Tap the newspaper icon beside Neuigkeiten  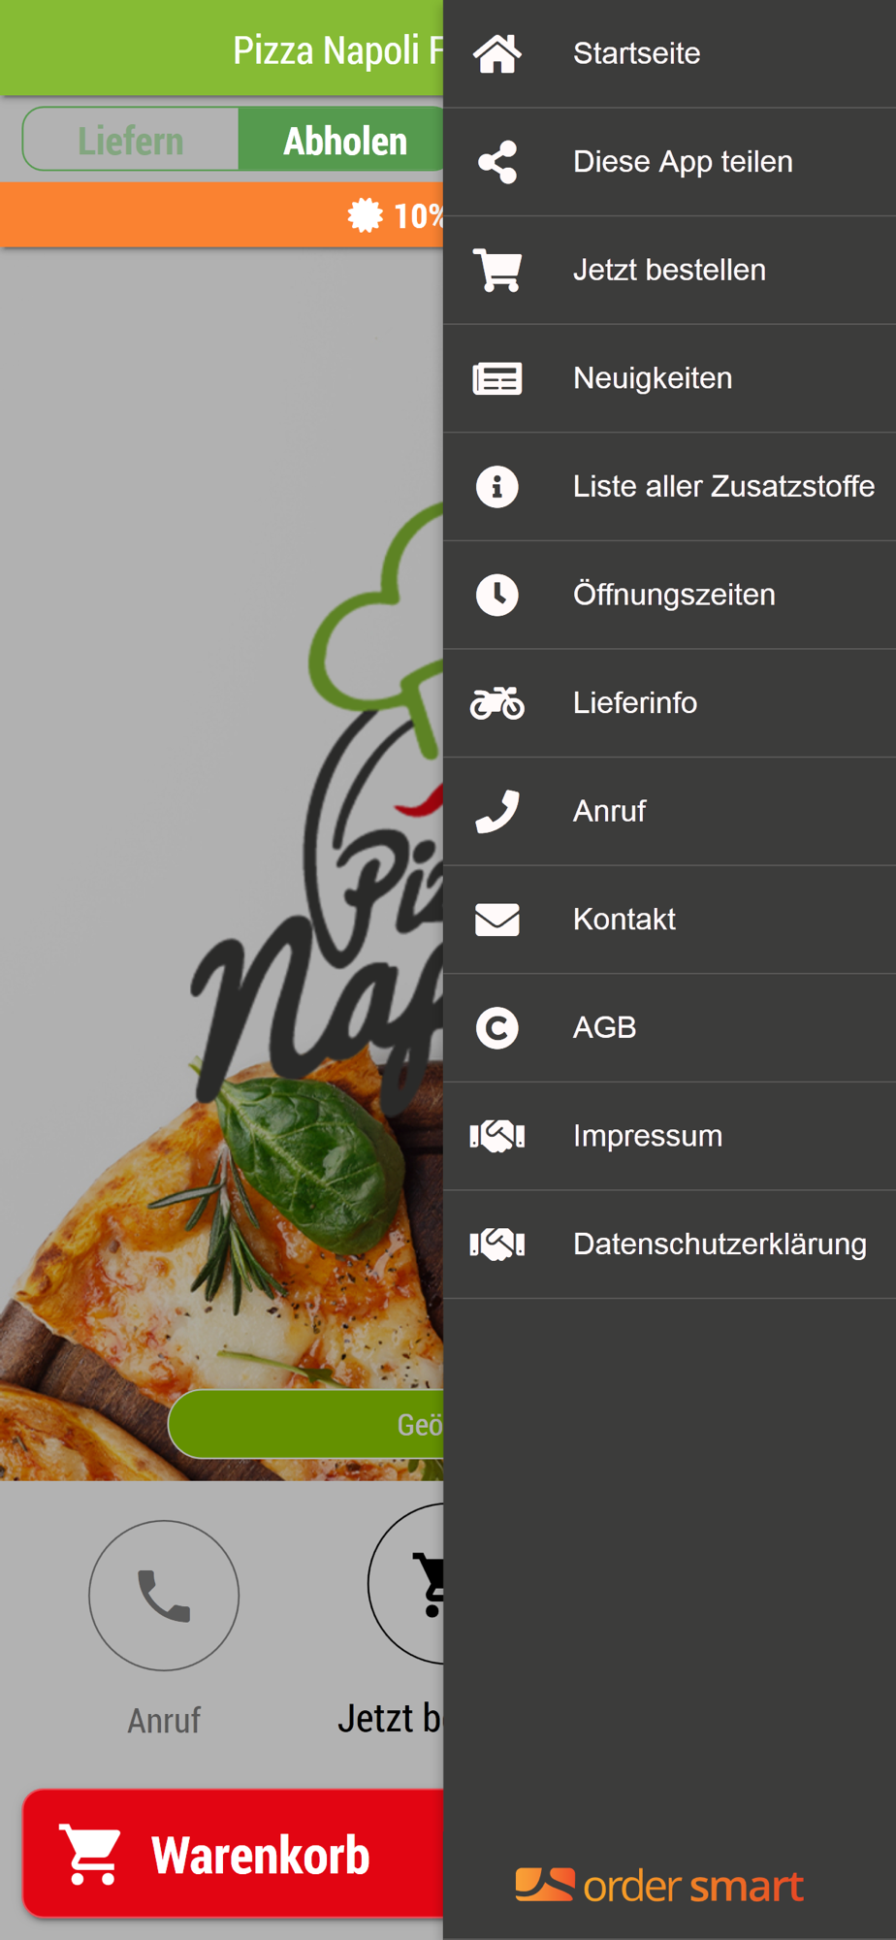pyautogui.click(x=497, y=379)
